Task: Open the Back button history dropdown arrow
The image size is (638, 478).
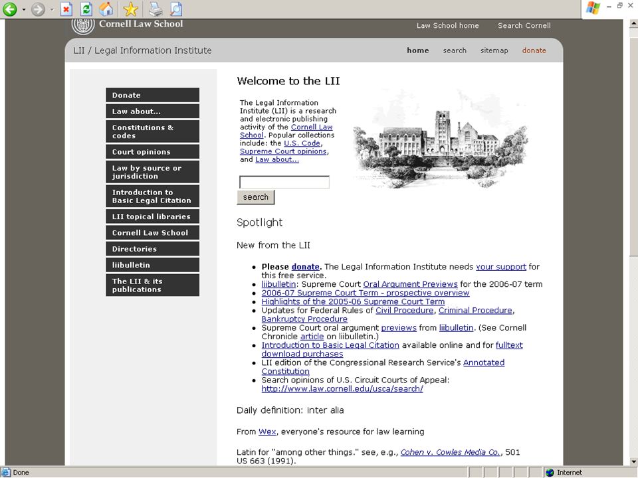Action: click(24, 9)
